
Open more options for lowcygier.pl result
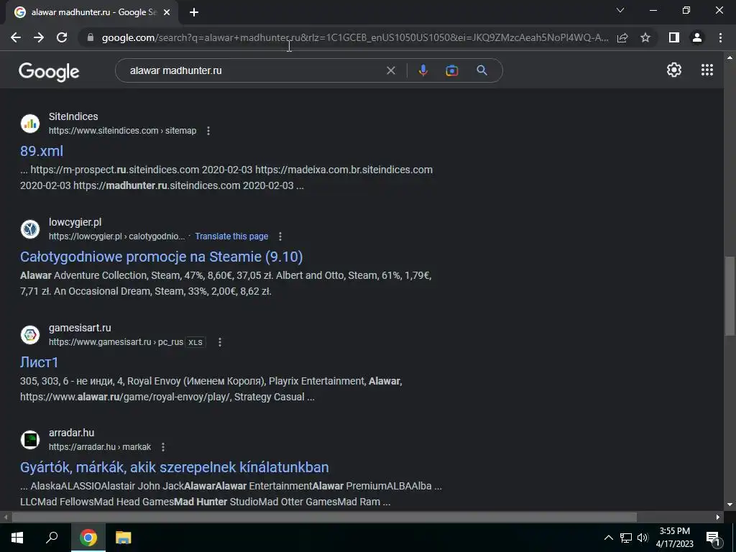coord(280,236)
